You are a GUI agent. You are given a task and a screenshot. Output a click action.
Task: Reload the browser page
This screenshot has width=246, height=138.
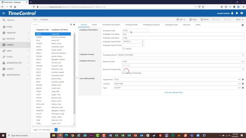pyautogui.click(x=11, y=7)
